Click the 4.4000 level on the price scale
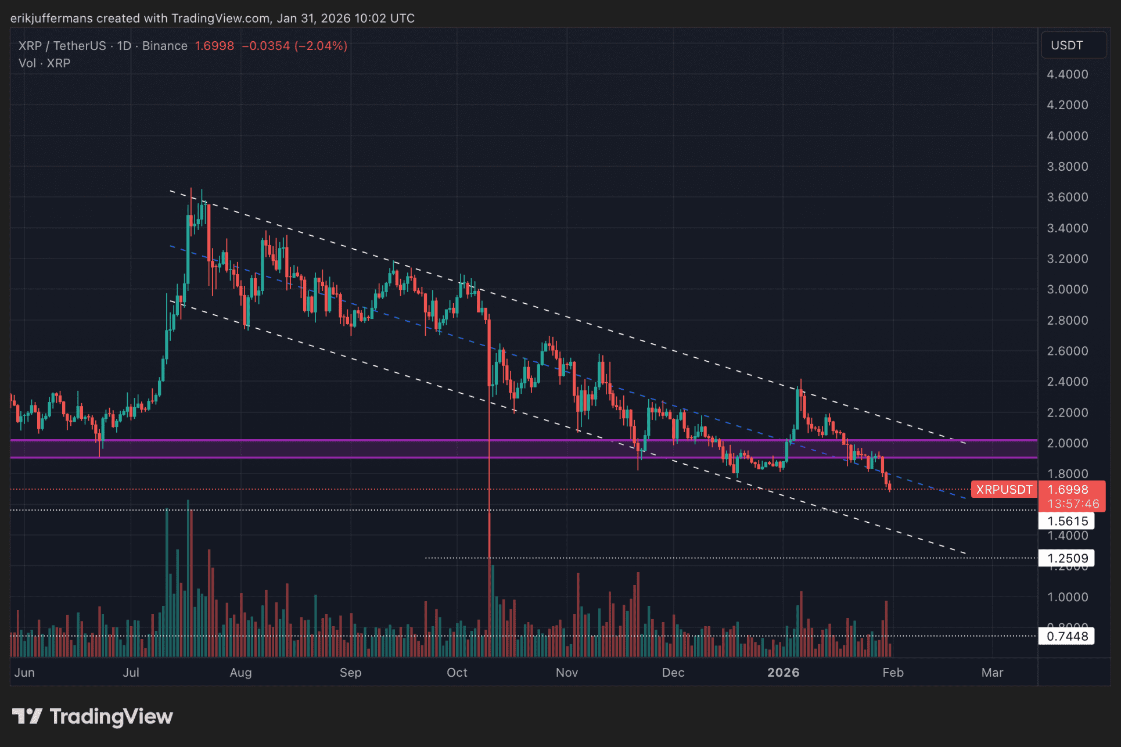The width and height of the screenshot is (1121, 747). [x=1066, y=74]
